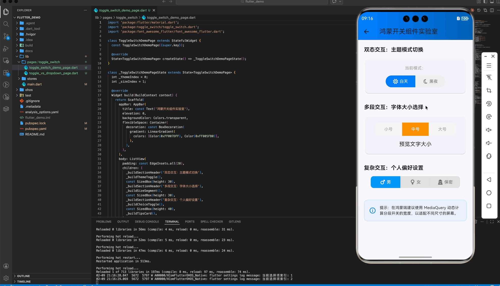This screenshot has height=286, width=500.
Task: Switch theme toggle to 黑夜
Action: click(430, 81)
